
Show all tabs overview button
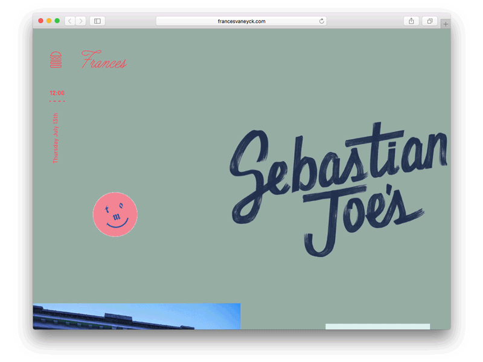[430, 21]
